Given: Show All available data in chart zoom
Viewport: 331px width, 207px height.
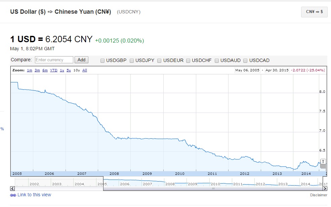Looking at the screenshot, I should pos(85,70).
